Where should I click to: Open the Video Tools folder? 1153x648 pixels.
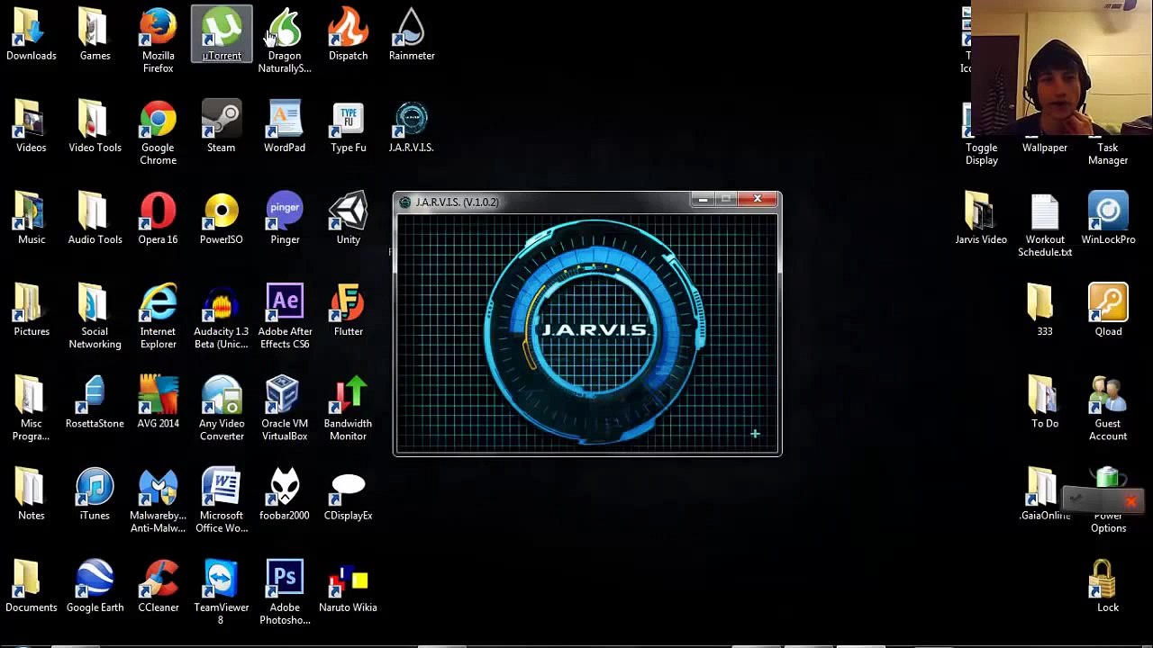[x=95, y=126]
